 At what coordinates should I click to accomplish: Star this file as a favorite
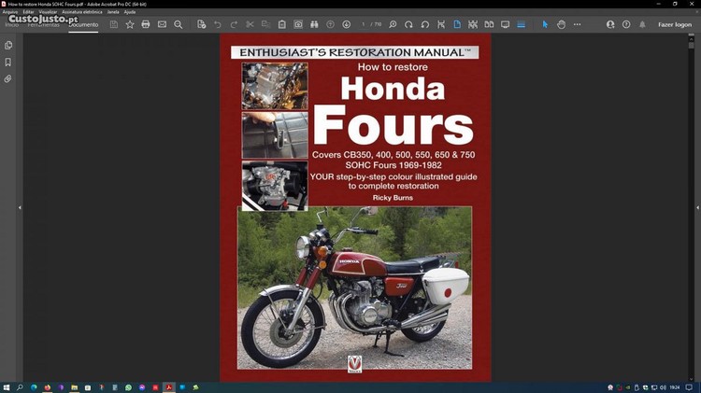[130, 24]
